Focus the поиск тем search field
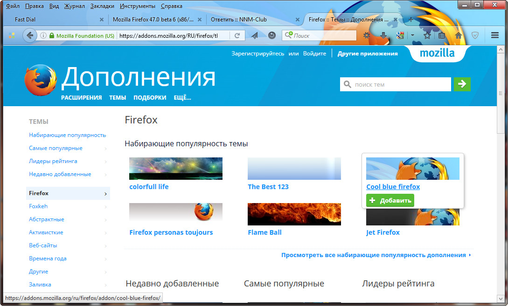 coord(395,84)
